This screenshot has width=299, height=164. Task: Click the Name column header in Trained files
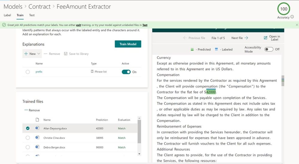pyautogui.click(x=47, y=120)
